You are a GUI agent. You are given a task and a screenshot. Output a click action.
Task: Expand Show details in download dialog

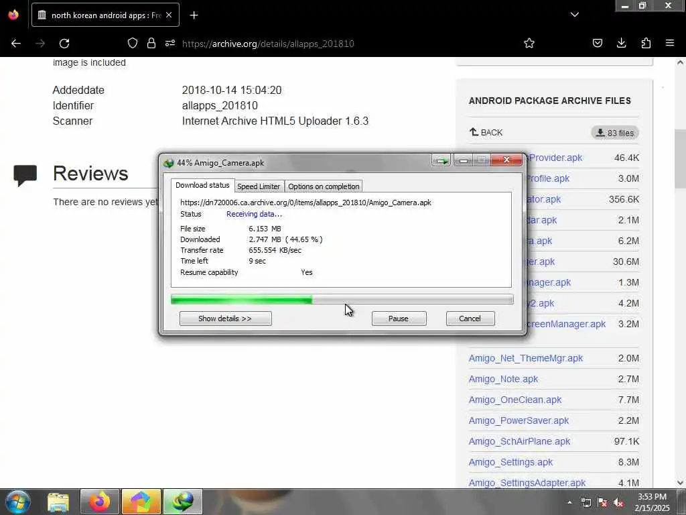coord(225,319)
